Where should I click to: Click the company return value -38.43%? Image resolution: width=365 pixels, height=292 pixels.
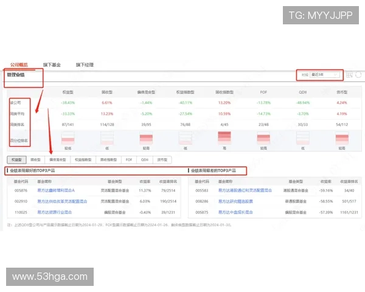click(68, 103)
